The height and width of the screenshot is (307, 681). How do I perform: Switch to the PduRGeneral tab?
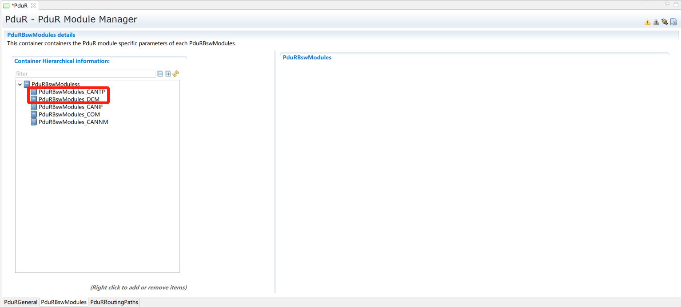click(20, 302)
